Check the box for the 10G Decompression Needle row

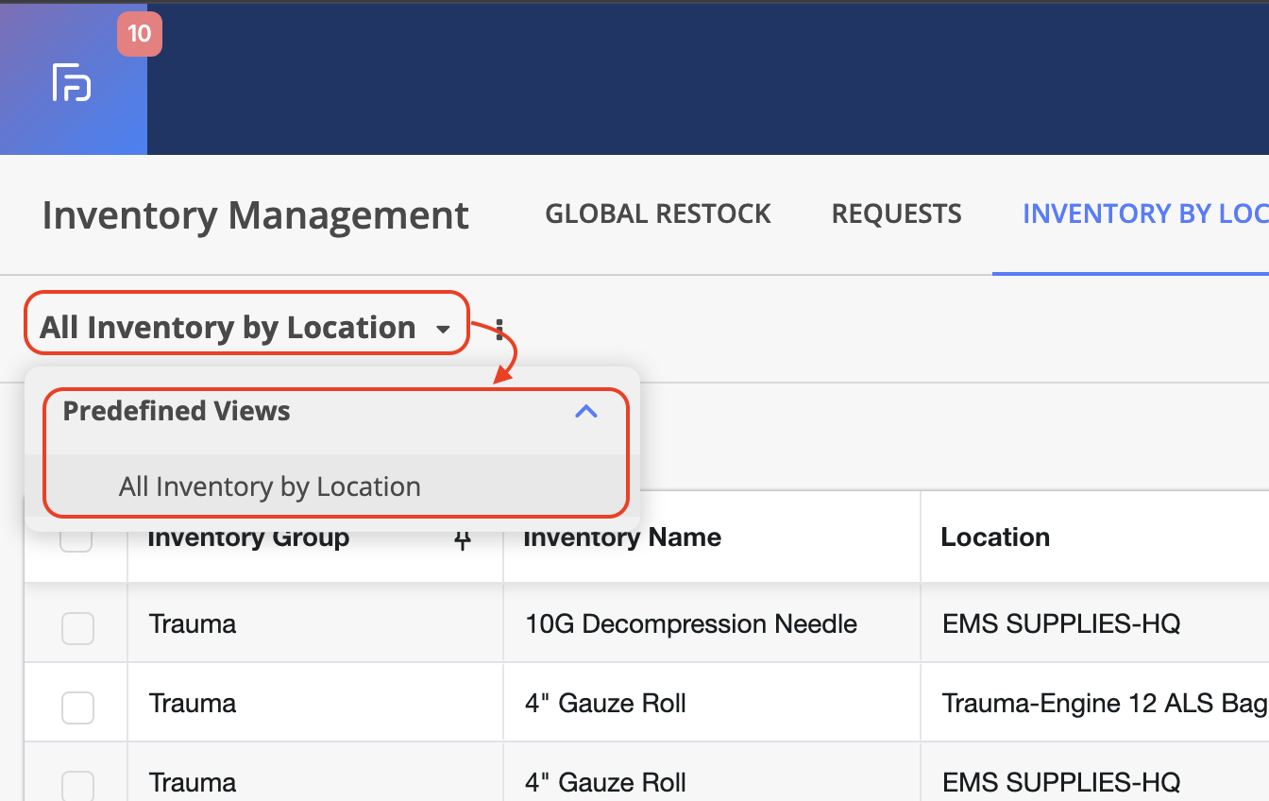pos(77,627)
